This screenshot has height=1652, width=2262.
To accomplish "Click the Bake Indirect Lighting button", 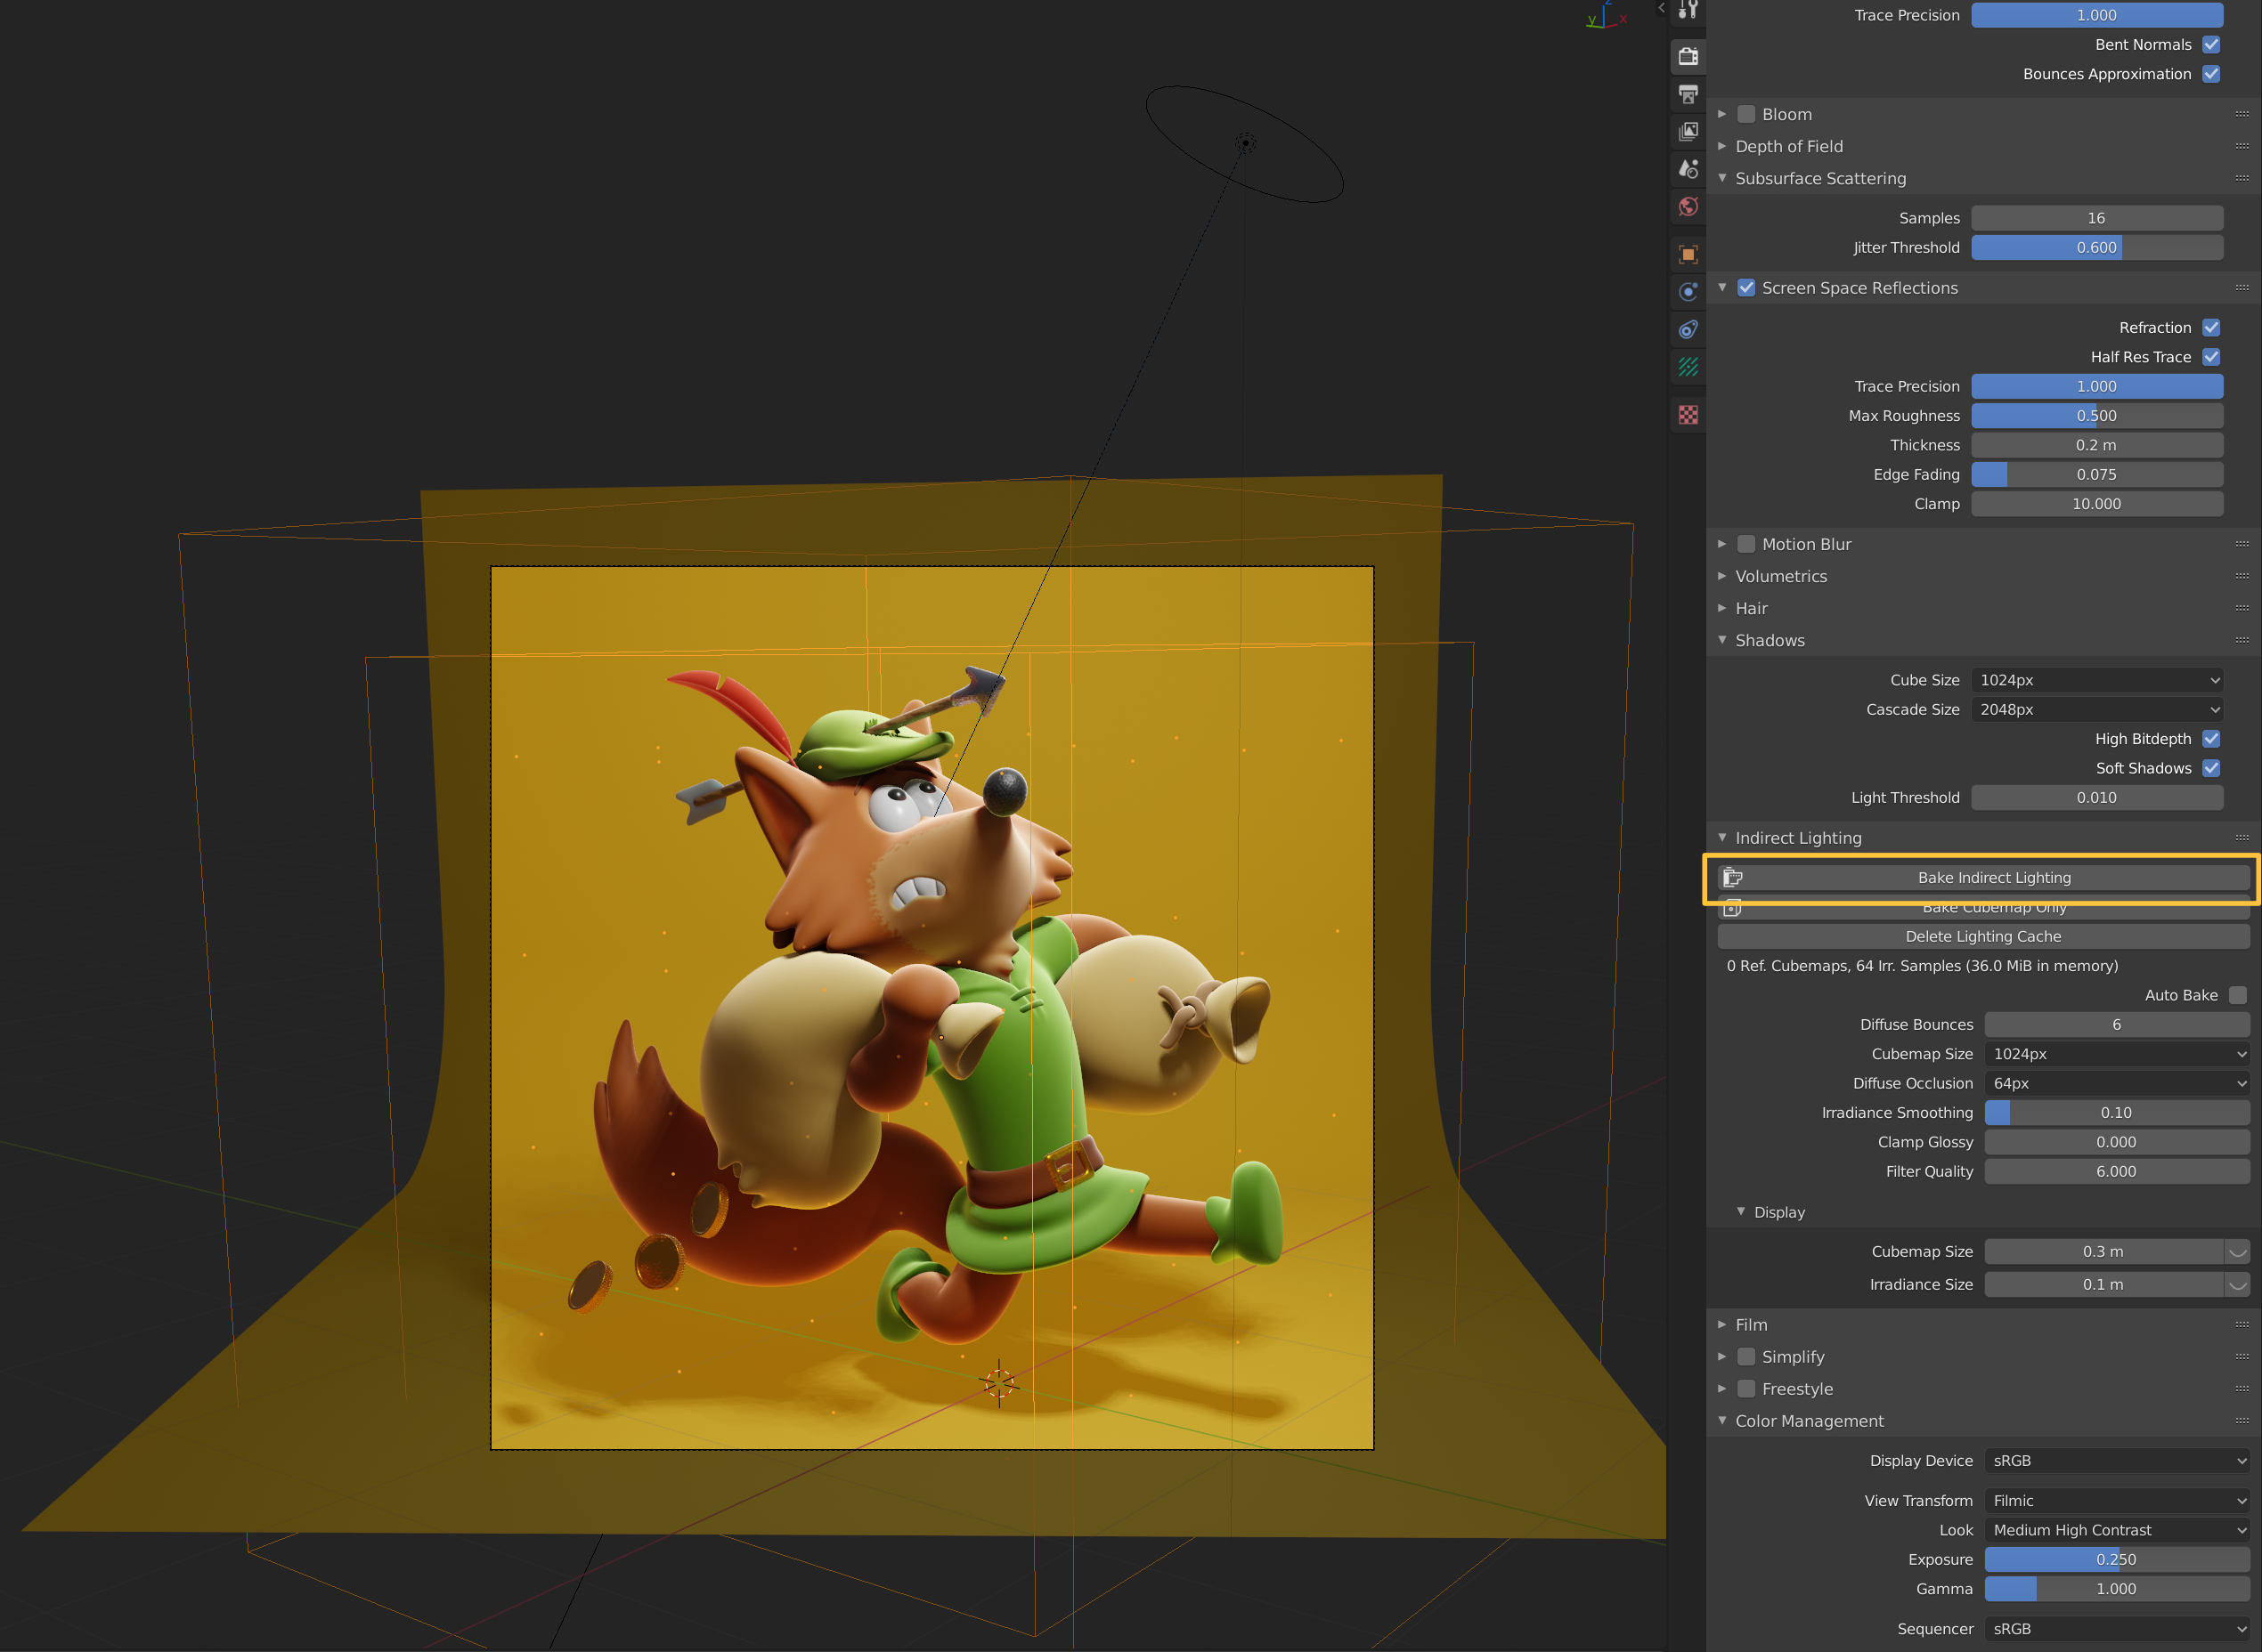I will click(x=1983, y=877).
